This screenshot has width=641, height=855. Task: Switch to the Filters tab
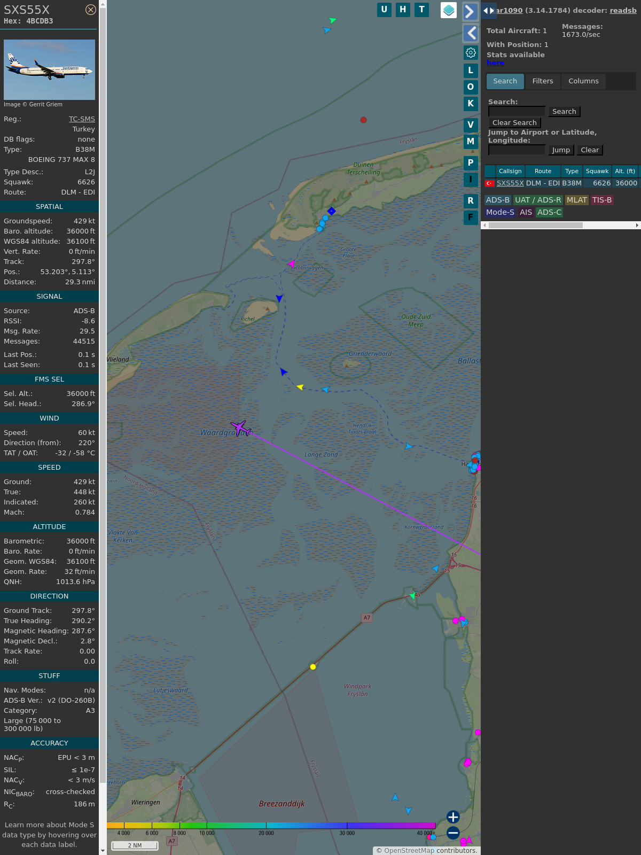pyautogui.click(x=543, y=81)
